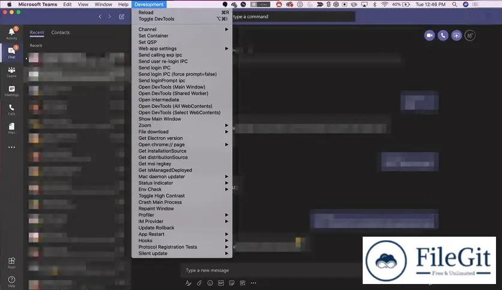Open the Apple menu
The width and height of the screenshot is (502, 290).
coord(9,4)
